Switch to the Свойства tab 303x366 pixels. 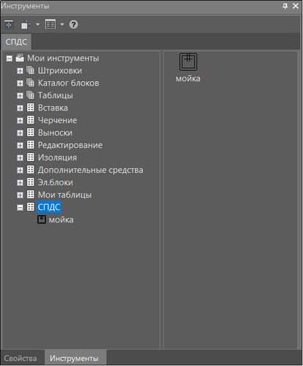pyautogui.click(x=21, y=358)
